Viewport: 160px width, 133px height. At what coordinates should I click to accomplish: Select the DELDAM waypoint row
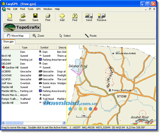click(34, 64)
